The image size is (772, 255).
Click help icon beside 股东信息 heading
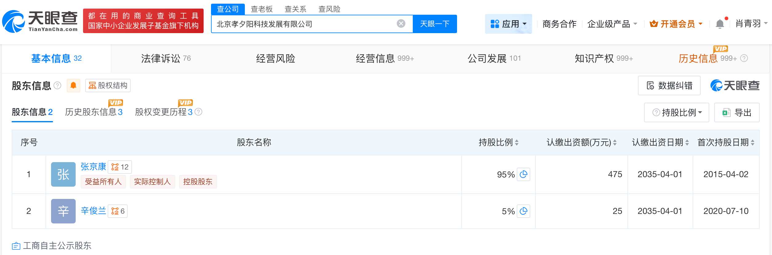(58, 86)
